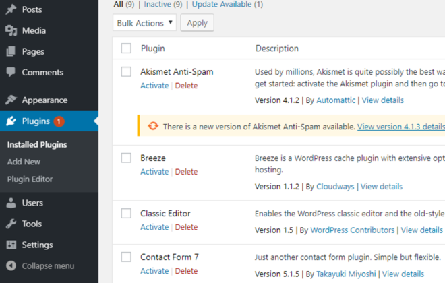
Task: Click the Collapse menu arrow icon
Action: pos(11,265)
